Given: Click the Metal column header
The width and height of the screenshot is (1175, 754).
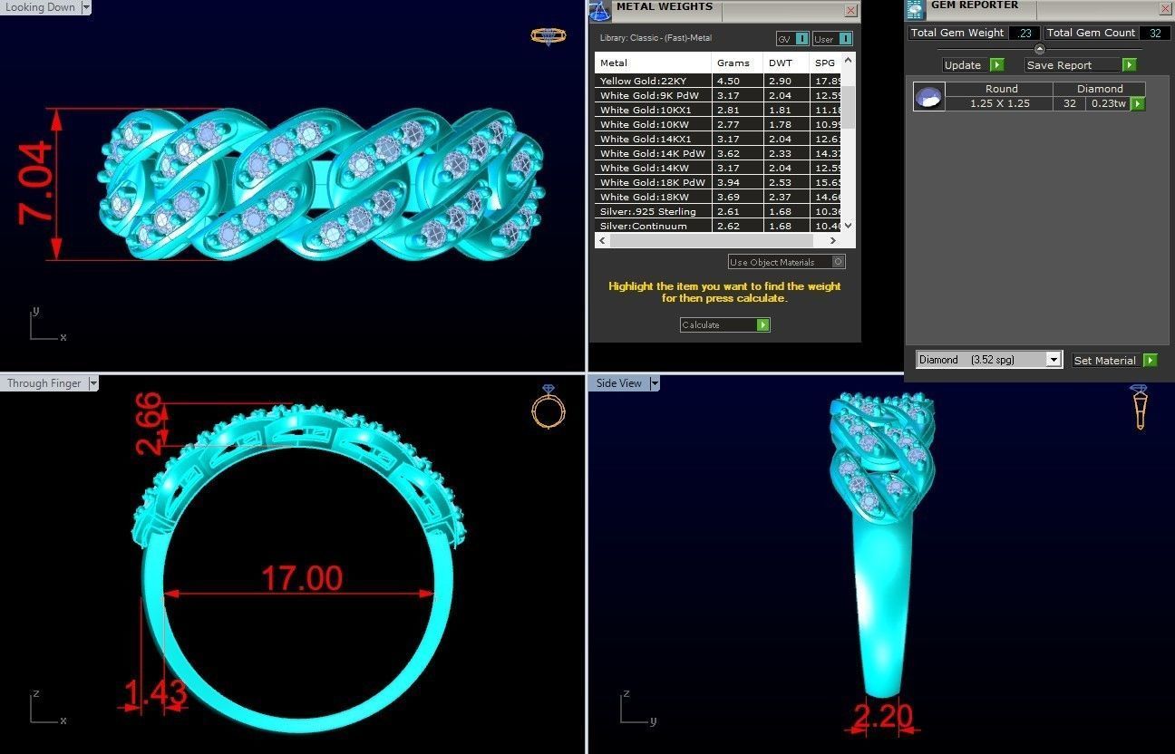Looking at the screenshot, I should pyautogui.click(x=653, y=63).
